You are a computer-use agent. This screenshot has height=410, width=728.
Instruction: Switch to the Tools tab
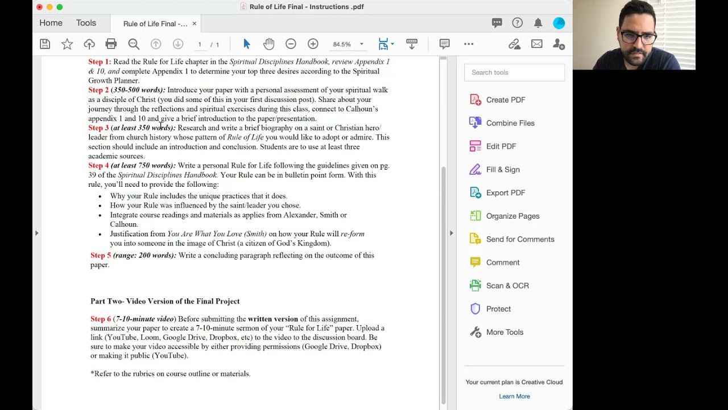pos(86,23)
